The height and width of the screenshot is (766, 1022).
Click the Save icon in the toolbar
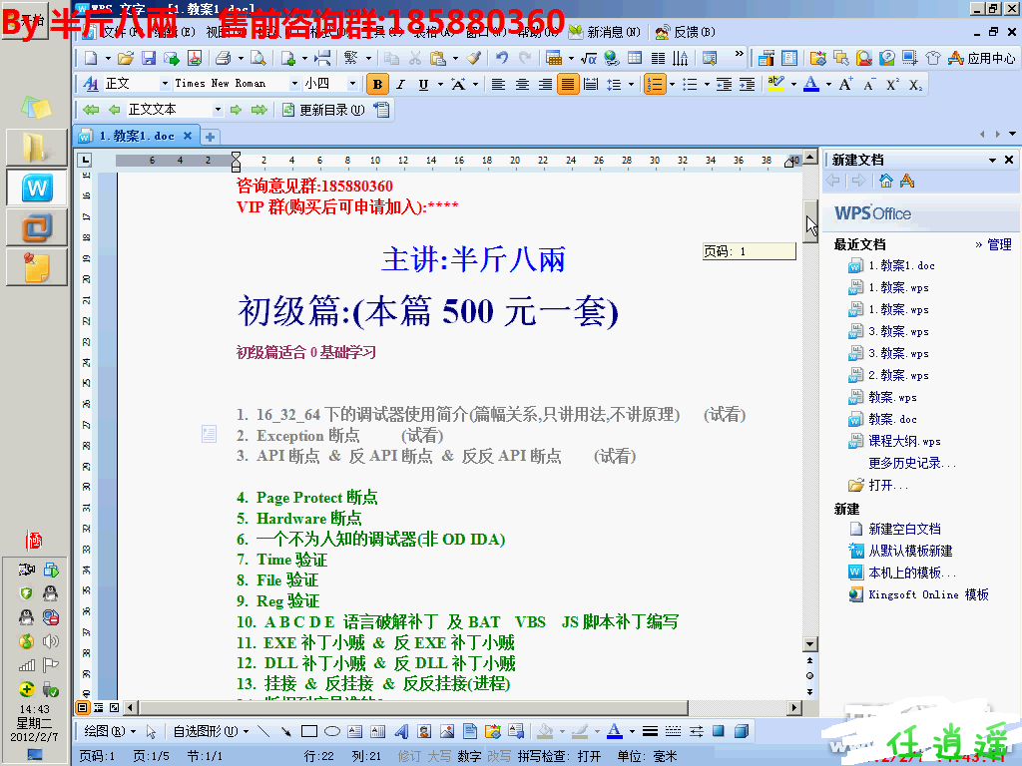pos(149,58)
